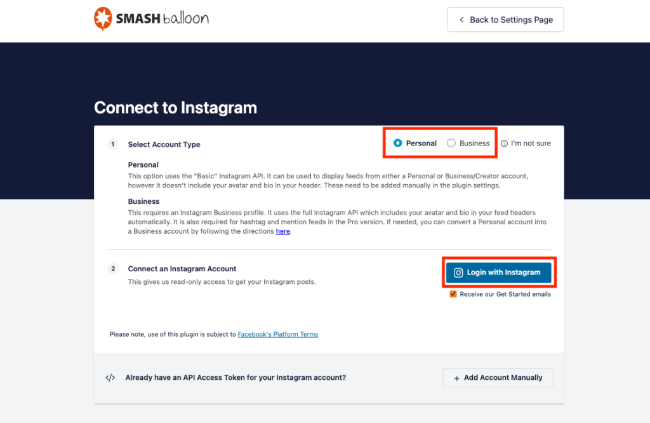The image size is (650, 423).
Task: Select the Personal account type radio button
Action: (397, 143)
